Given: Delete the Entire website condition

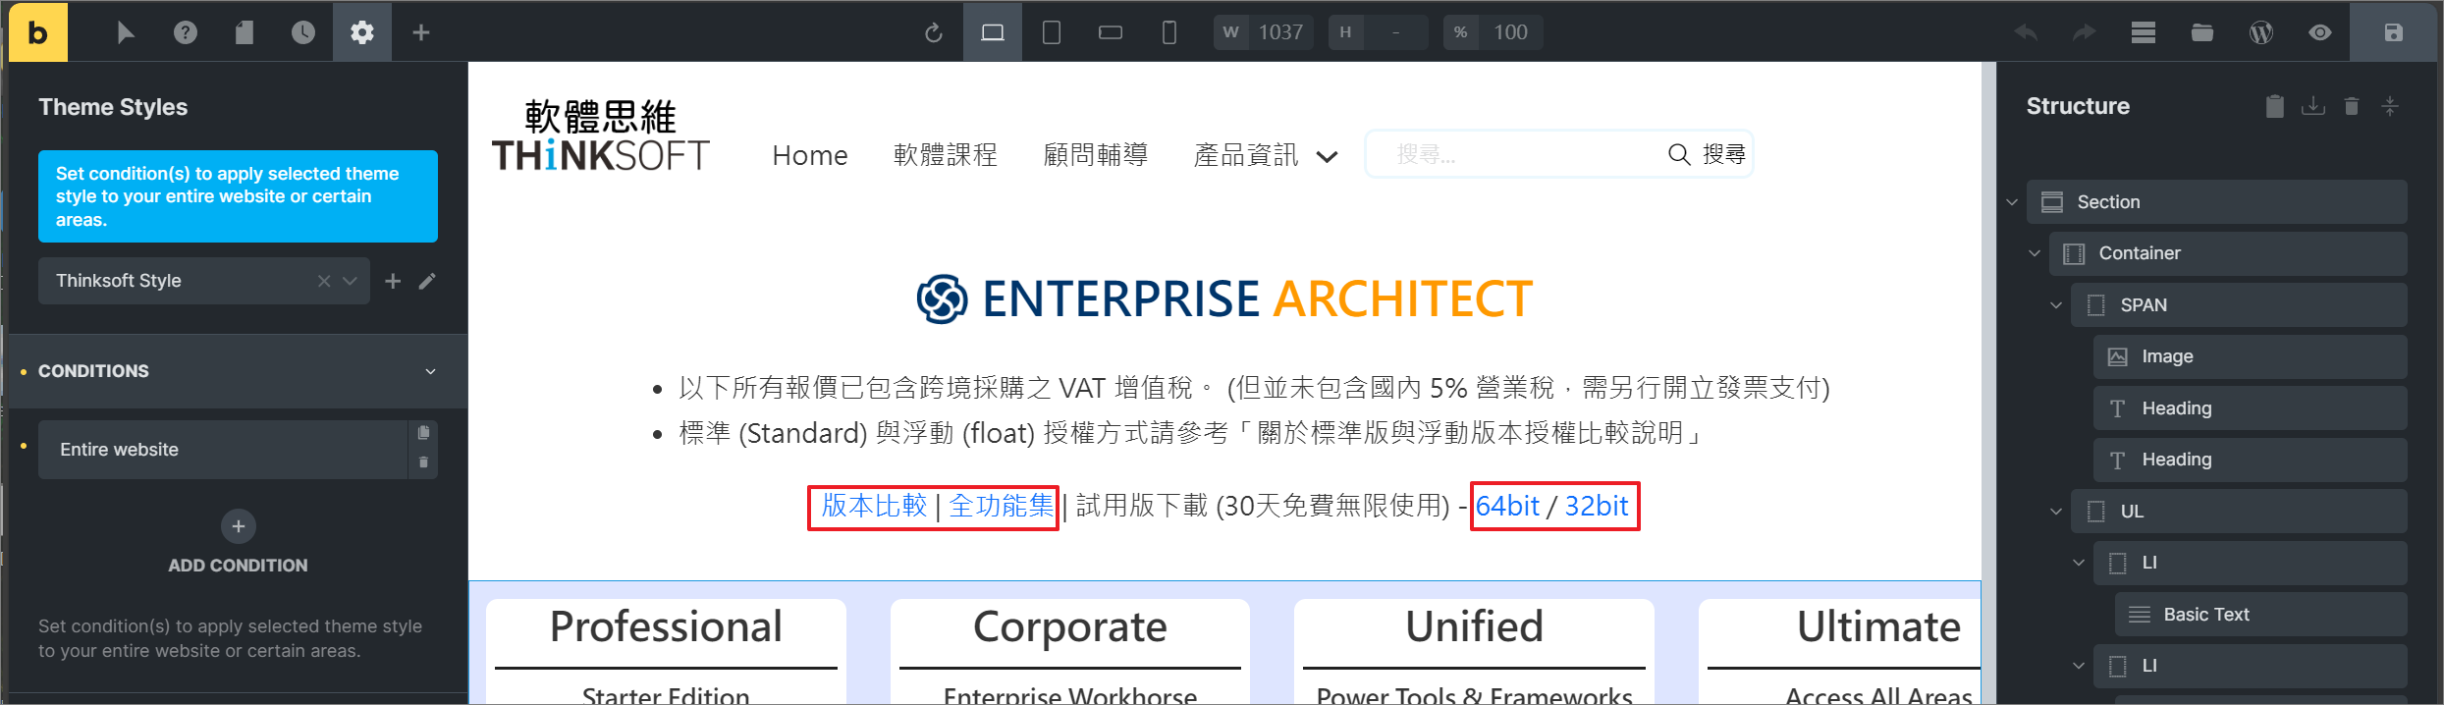Looking at the screenshot, I should click(423, 461).
